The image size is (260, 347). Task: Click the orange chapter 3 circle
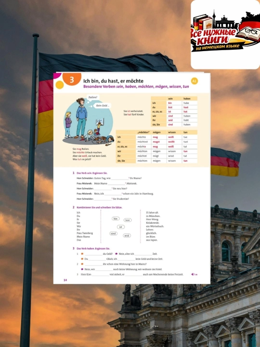click(x=72, y=79)
